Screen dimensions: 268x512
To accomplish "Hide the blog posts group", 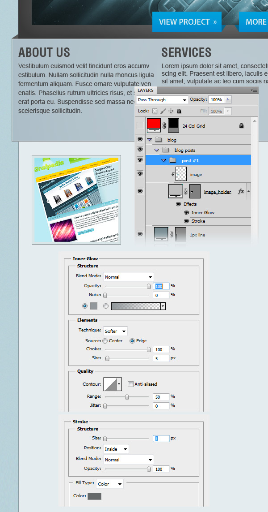I will pyautogui.click(x=140, y=150).
